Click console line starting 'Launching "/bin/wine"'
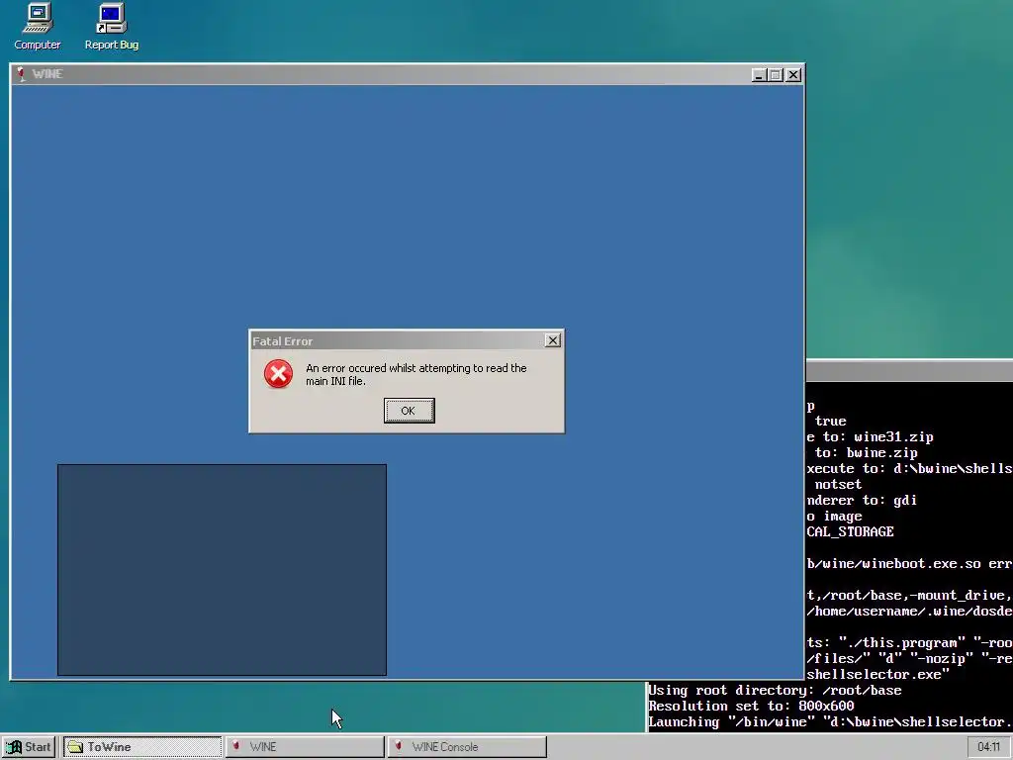 830,721
